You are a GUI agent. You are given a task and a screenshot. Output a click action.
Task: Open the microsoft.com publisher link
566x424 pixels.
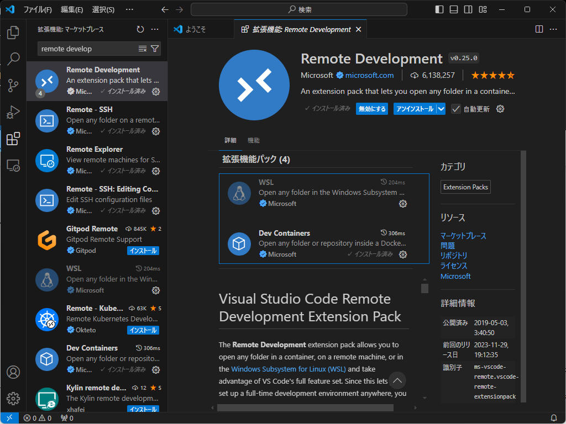point(369,75)
